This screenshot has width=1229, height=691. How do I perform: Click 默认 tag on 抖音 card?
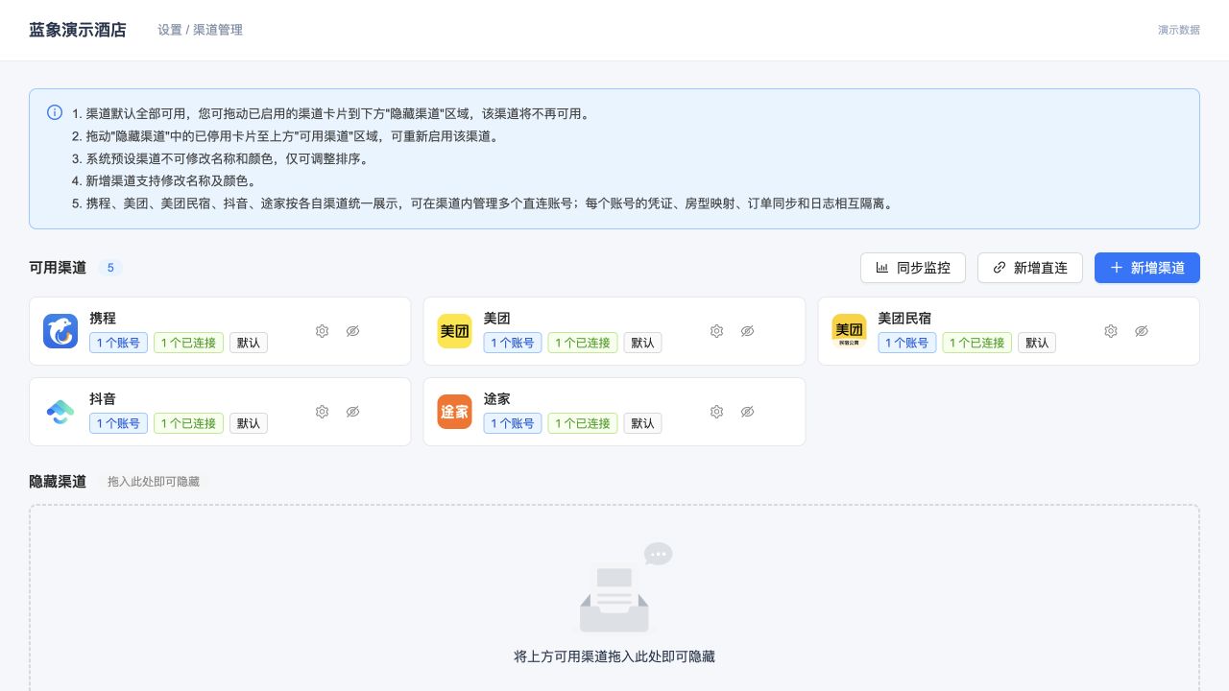(x=249, y=423)
